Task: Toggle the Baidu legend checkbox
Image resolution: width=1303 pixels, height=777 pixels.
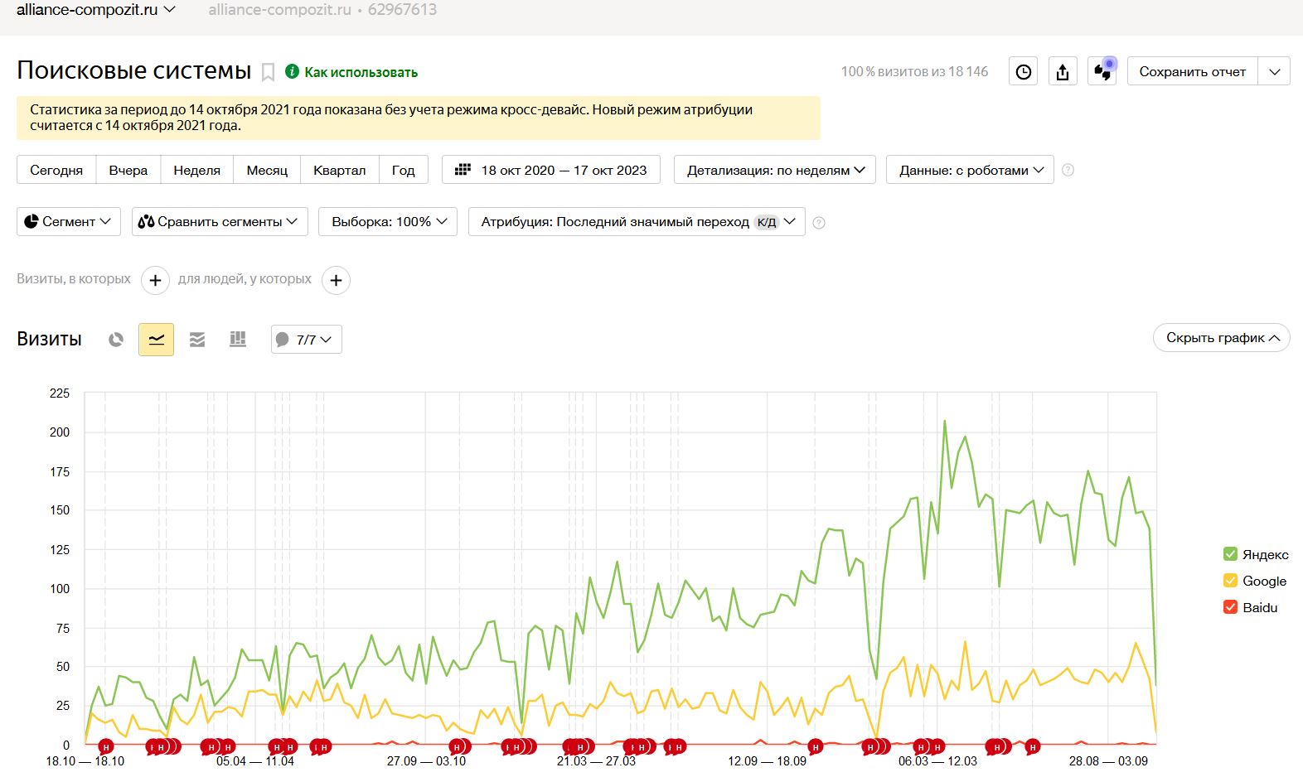Action: coord(1230,607)
